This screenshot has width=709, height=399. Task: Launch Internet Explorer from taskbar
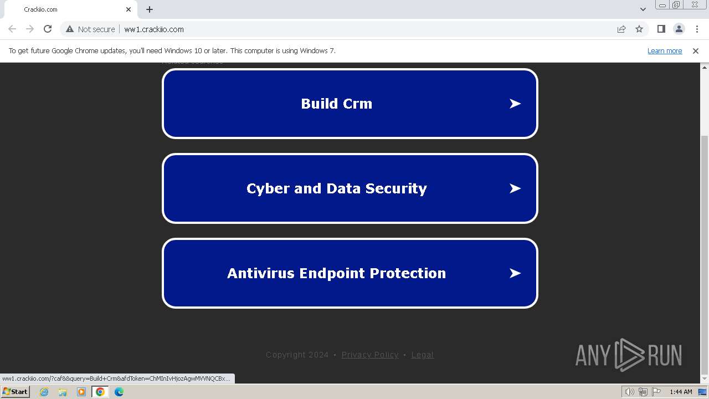pyautogui.click(x=44, y=392)
